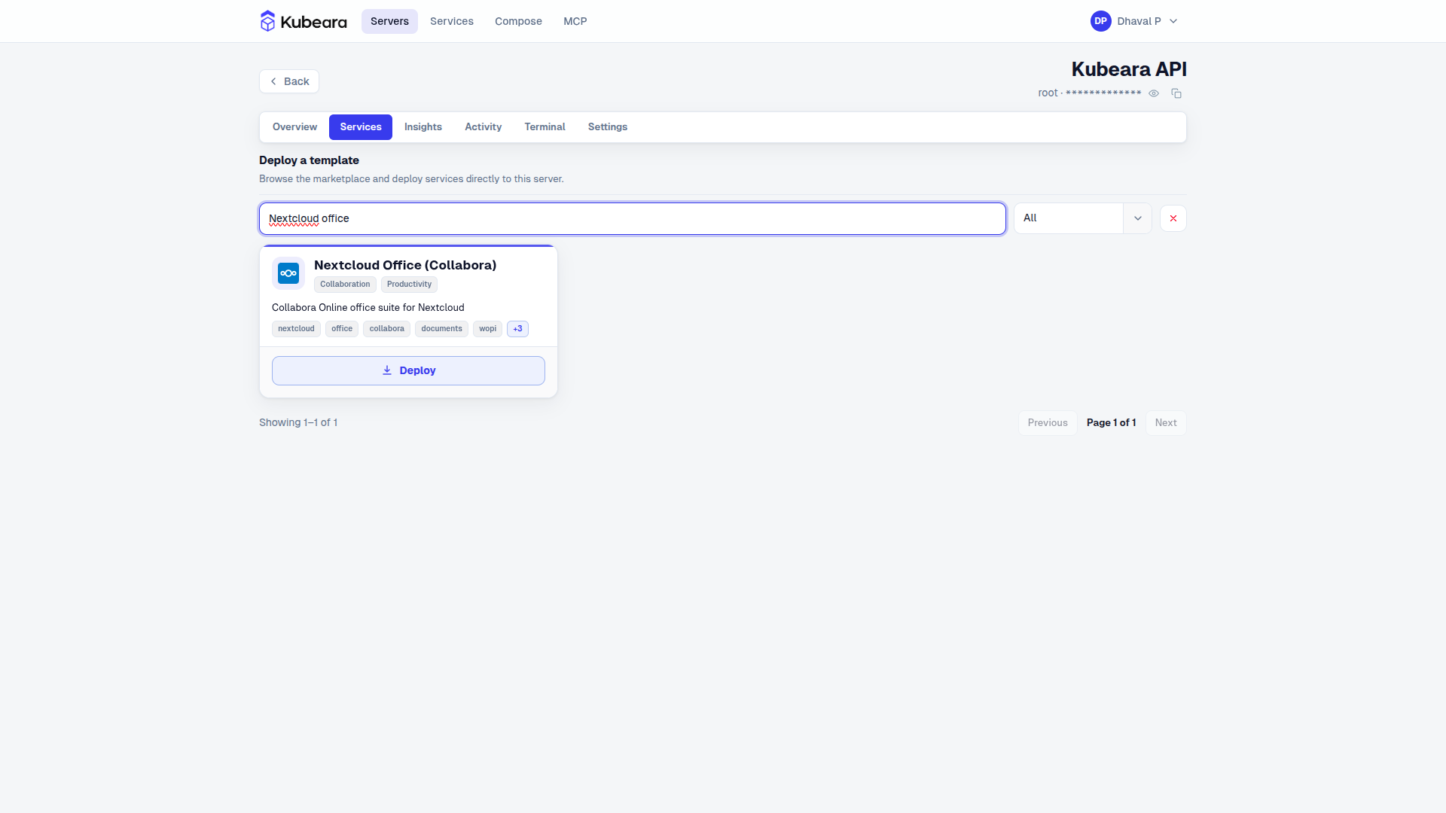Go to the Servers nav item
1446x813 pixels.
click(389, 21)
